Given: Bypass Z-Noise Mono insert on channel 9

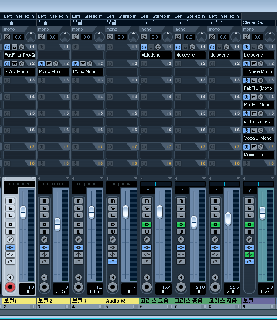Looking at the screenshot, I should (254, 64).
